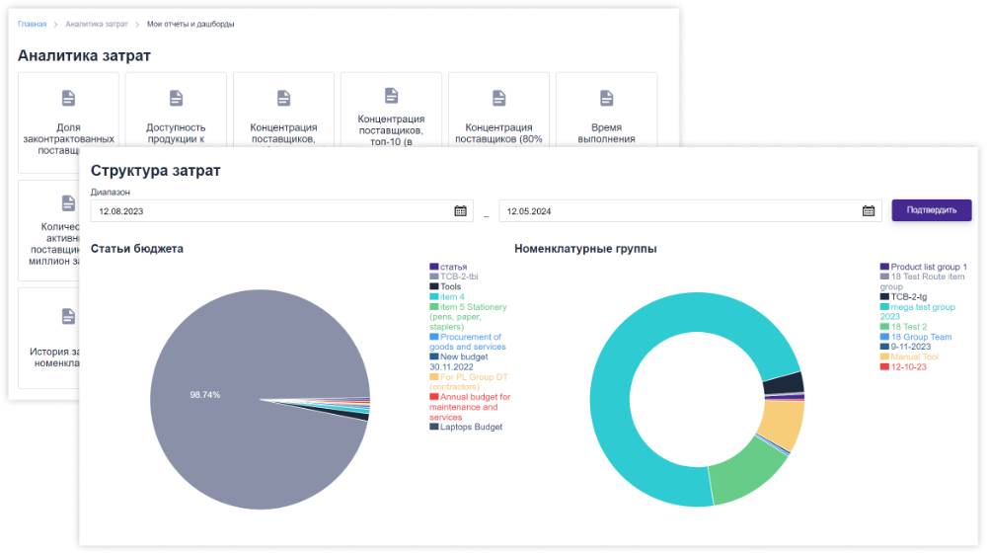
Task: Click document icon on 'Время выполнения' card
Action: [606, 98]
